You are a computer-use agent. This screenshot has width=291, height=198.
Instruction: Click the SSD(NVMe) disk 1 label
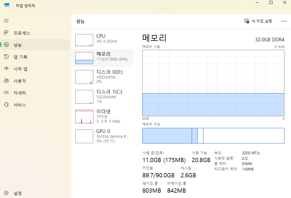106,97
